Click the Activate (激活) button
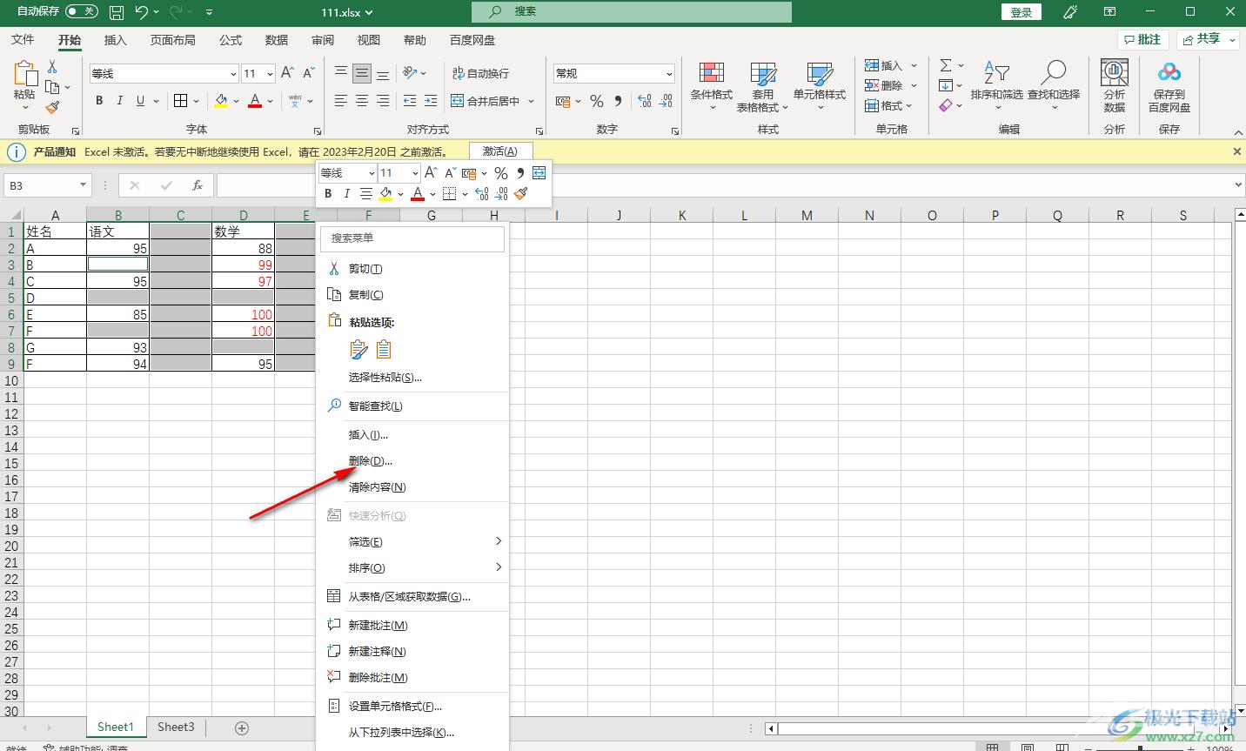 (500, 151)
